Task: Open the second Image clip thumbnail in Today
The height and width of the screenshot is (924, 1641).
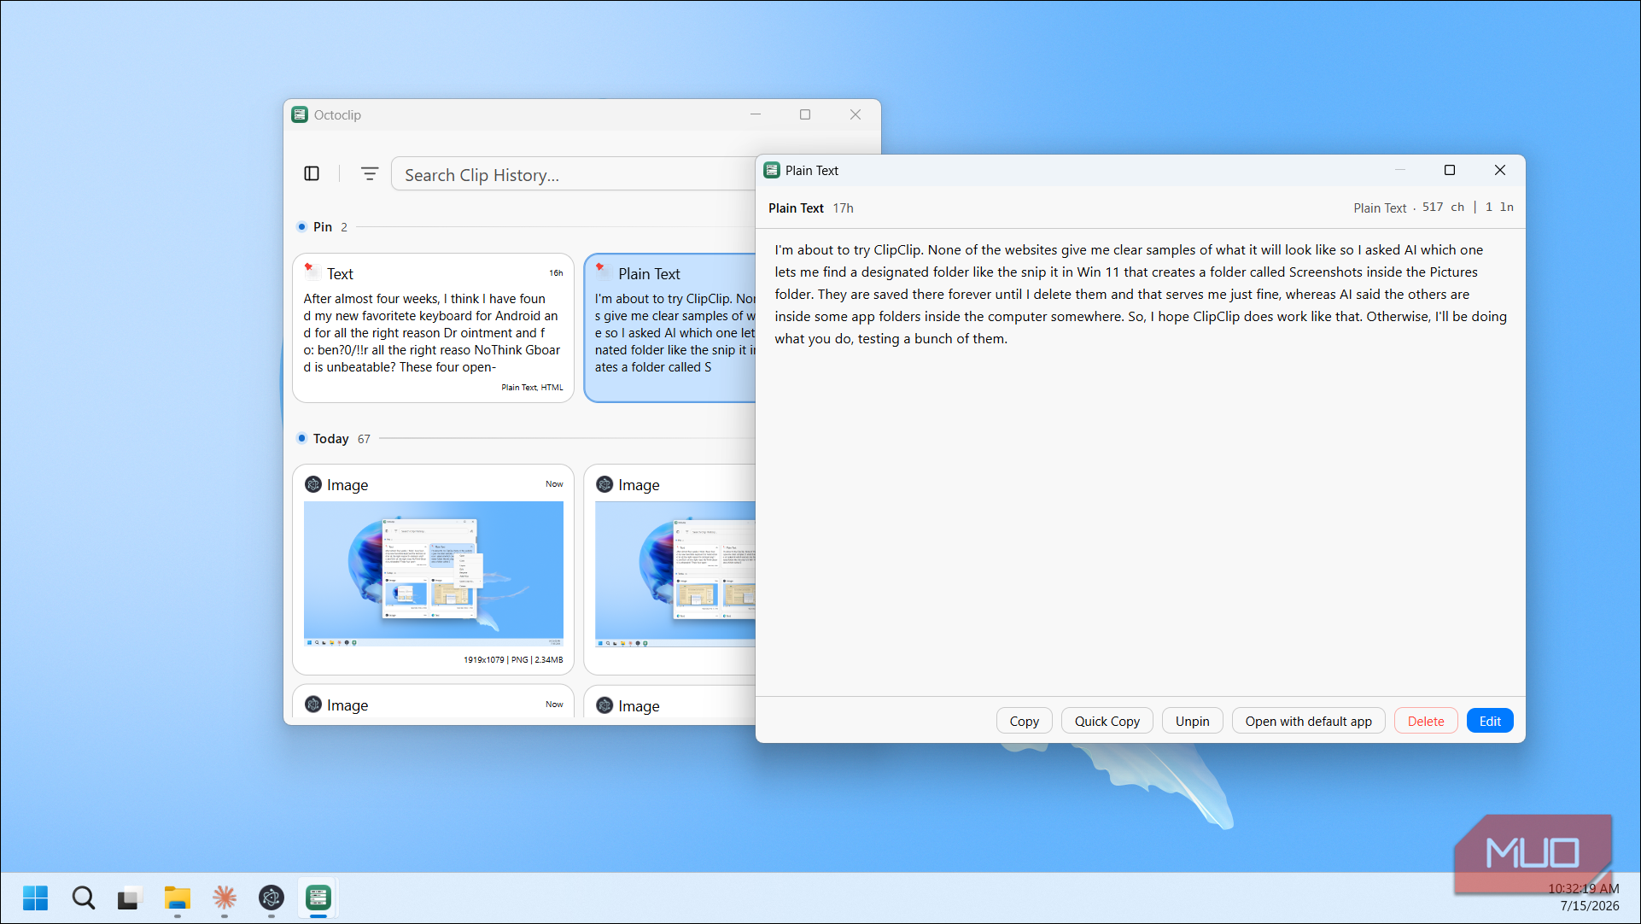Action: click(x=675, y=574)
